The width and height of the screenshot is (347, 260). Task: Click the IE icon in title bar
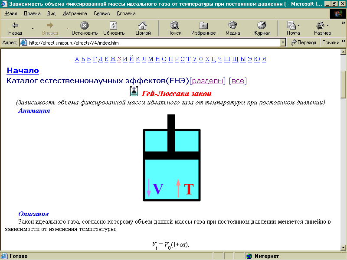4,4
